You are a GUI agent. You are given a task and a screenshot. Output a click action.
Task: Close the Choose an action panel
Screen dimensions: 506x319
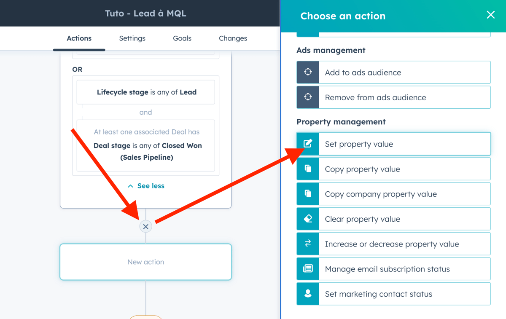click(x=490, y=15)
